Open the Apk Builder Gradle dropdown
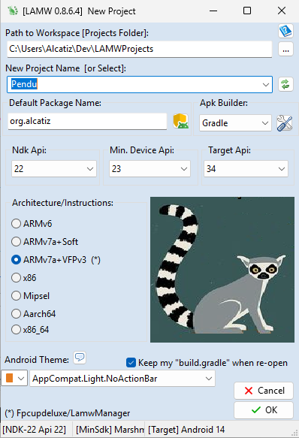Screen dimensions: 299x438 (x=265, y=123)
